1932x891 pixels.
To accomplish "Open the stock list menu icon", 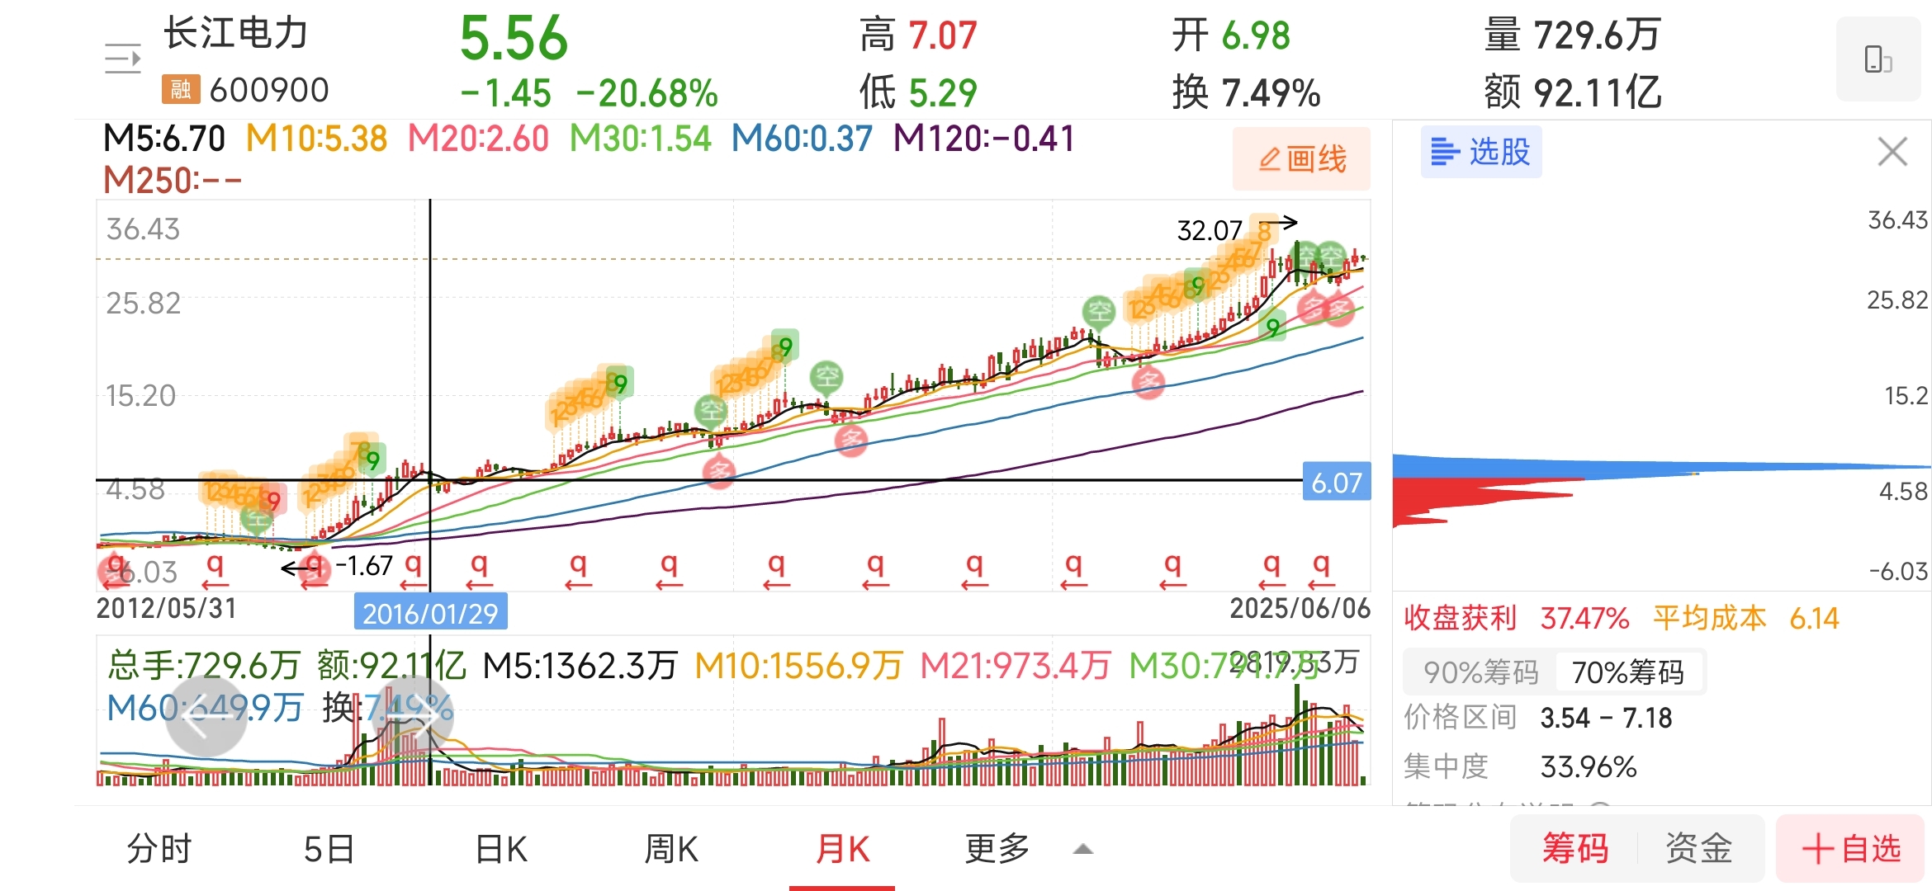I will click(123, 59).
